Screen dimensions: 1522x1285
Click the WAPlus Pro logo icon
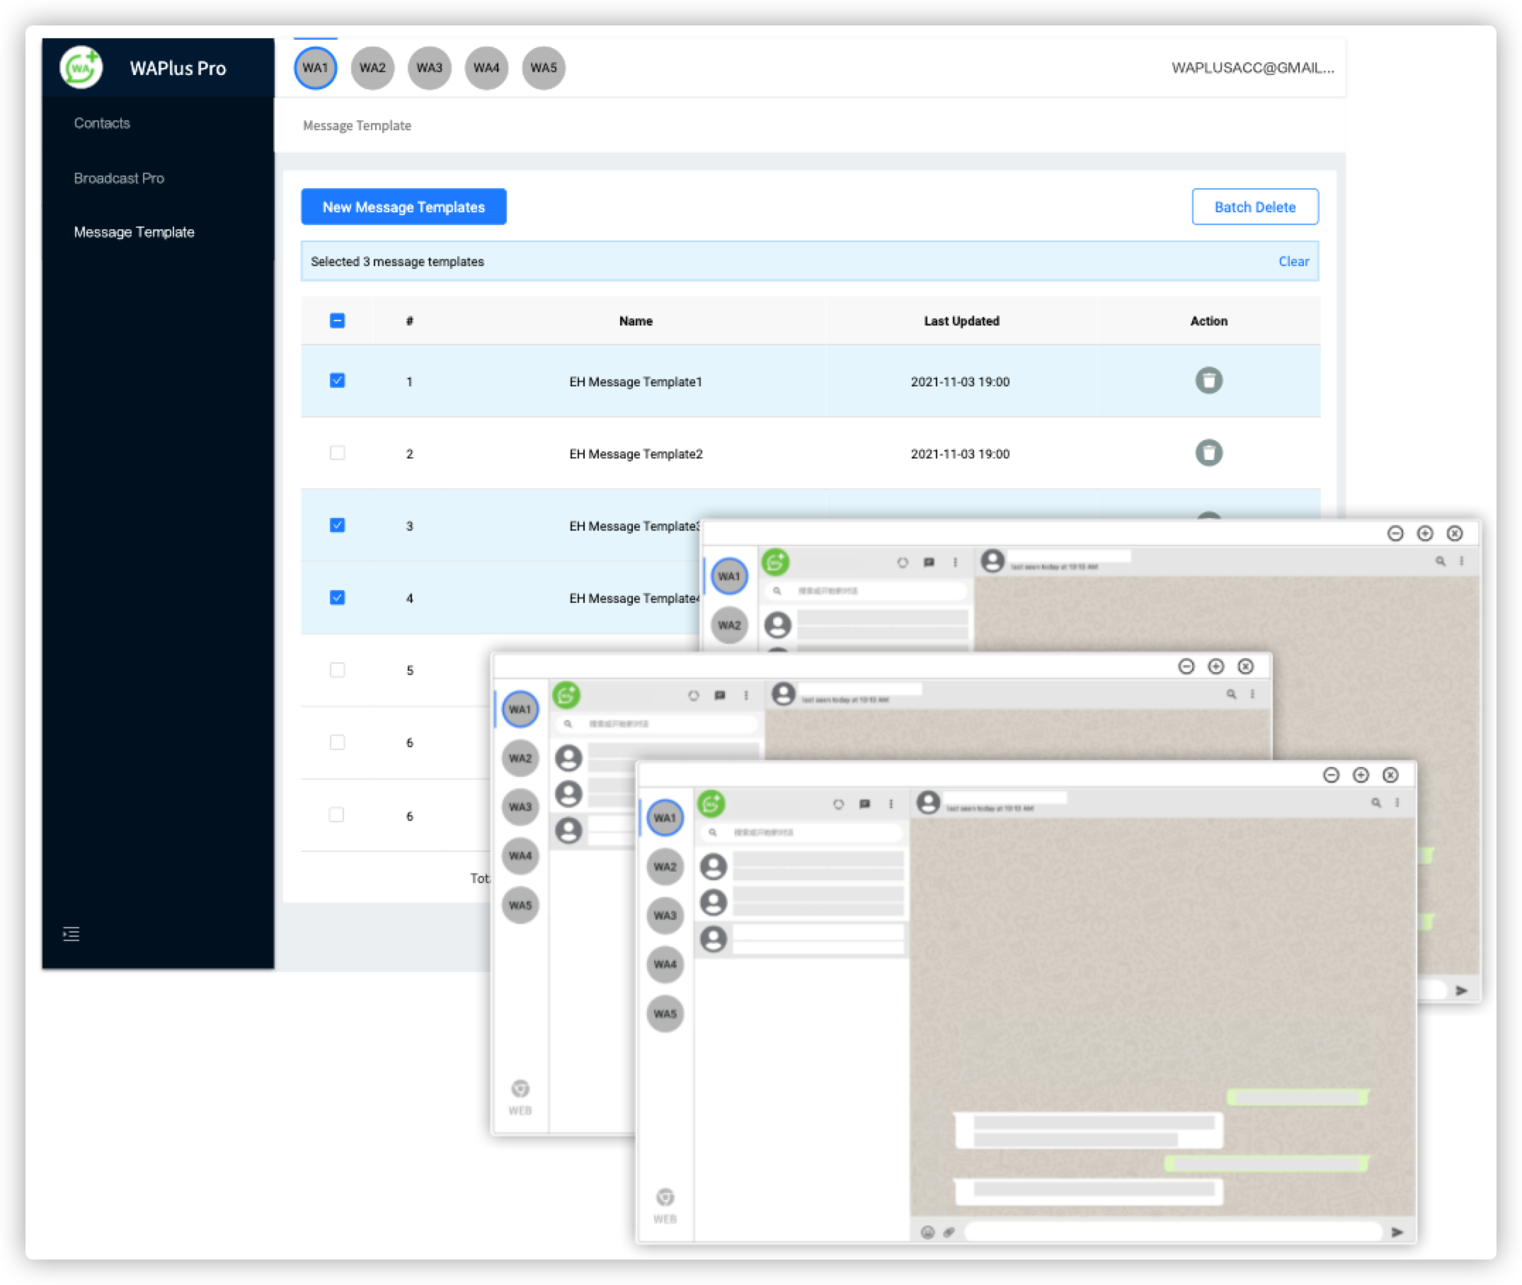[x=81, y=68]
